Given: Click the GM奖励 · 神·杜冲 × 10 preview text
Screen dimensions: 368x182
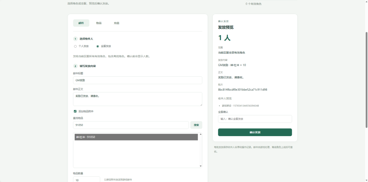Looking at the screenshot, I should tap(232, 65).
